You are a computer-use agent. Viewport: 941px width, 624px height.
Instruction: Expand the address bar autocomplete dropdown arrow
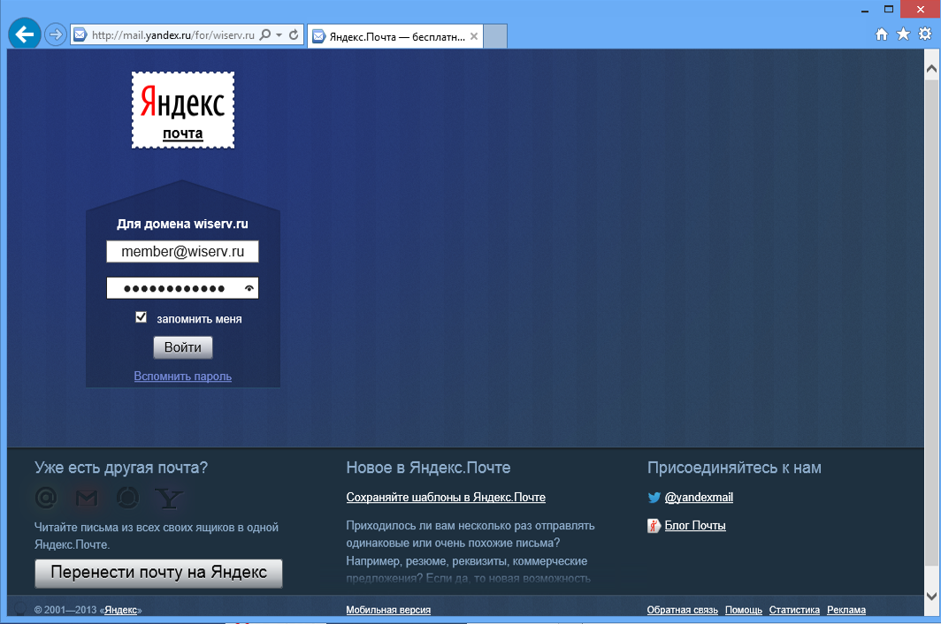[279, 35]
